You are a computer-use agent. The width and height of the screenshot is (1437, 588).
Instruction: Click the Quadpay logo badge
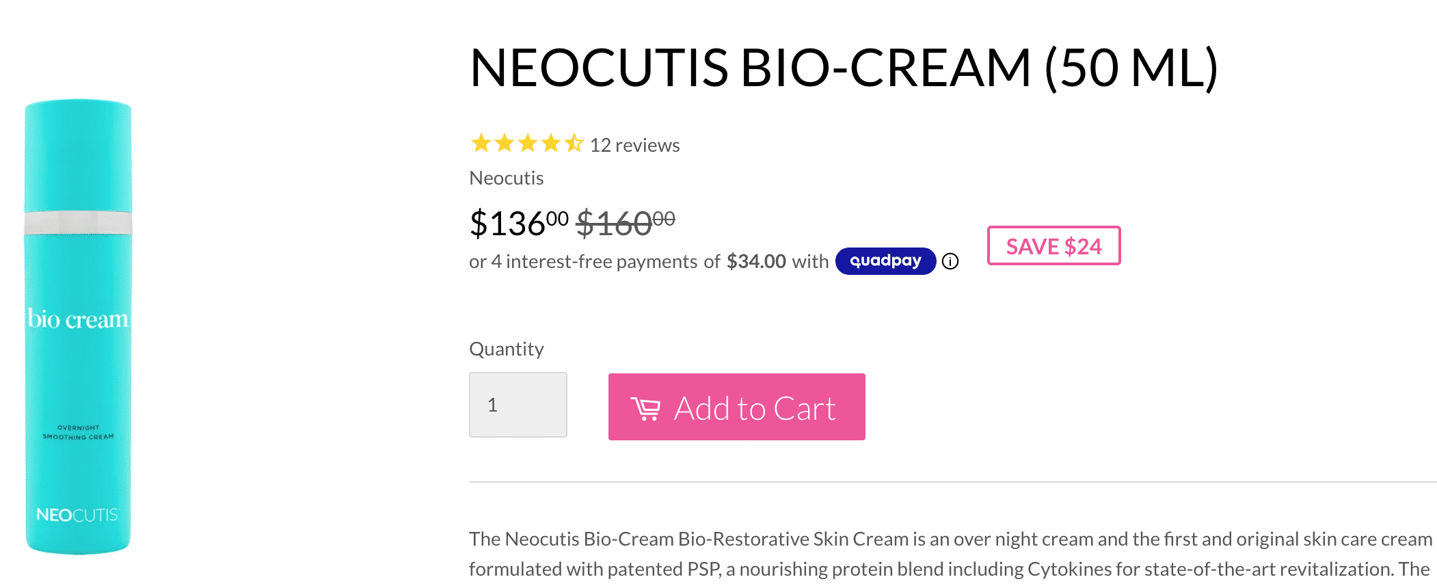[x=885, y=261]
